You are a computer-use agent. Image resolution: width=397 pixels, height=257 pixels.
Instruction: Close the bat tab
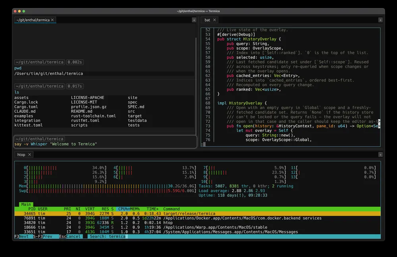214,20
